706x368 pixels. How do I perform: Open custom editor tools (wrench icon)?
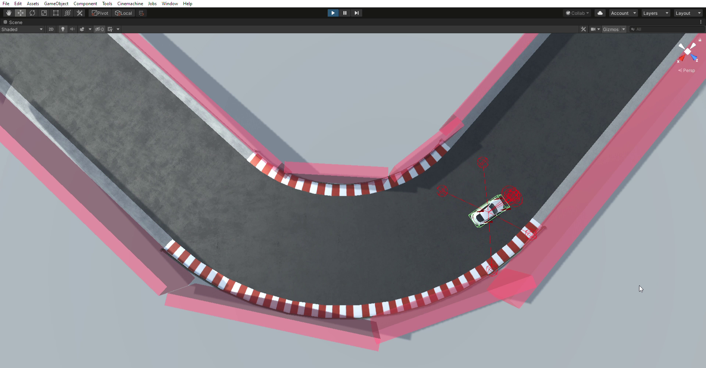tap(79, 13)
